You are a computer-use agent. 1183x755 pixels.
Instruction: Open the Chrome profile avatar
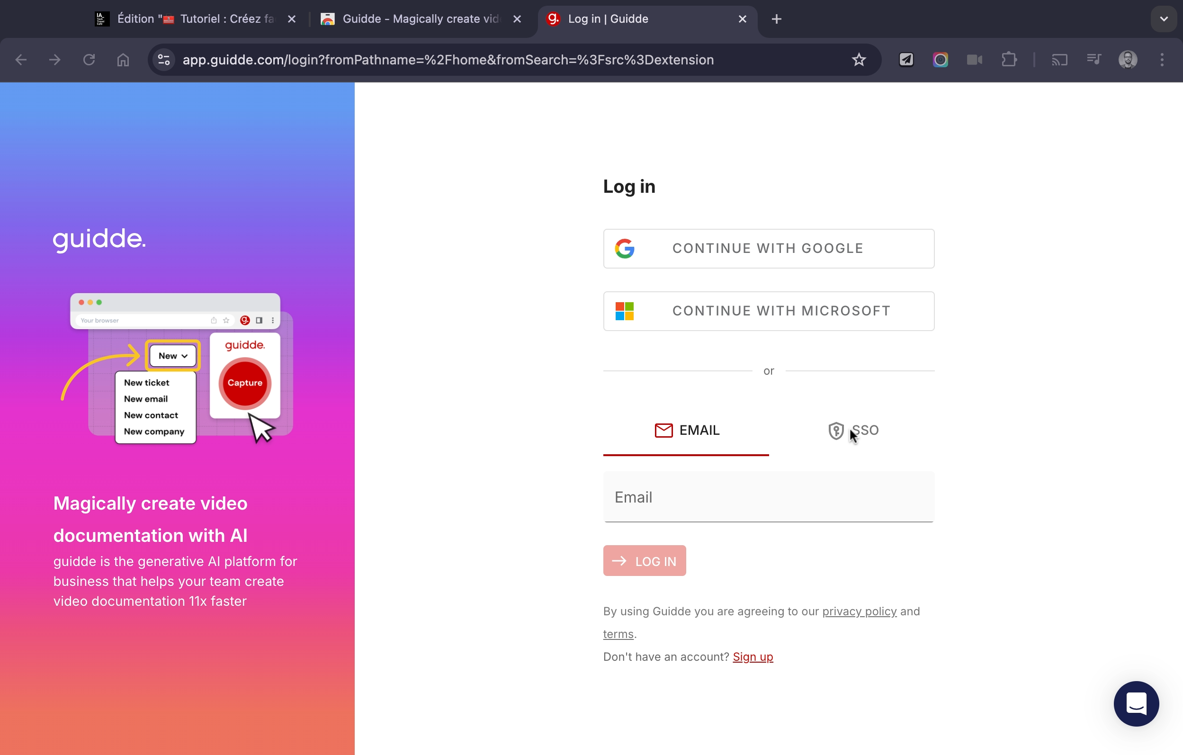[1128, 60]
